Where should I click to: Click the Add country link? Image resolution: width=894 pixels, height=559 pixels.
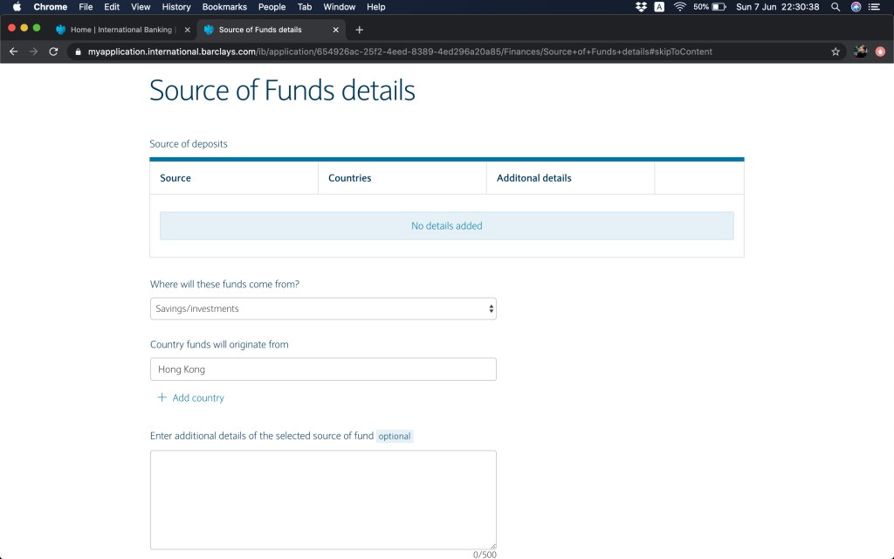[x=197, y=397]
